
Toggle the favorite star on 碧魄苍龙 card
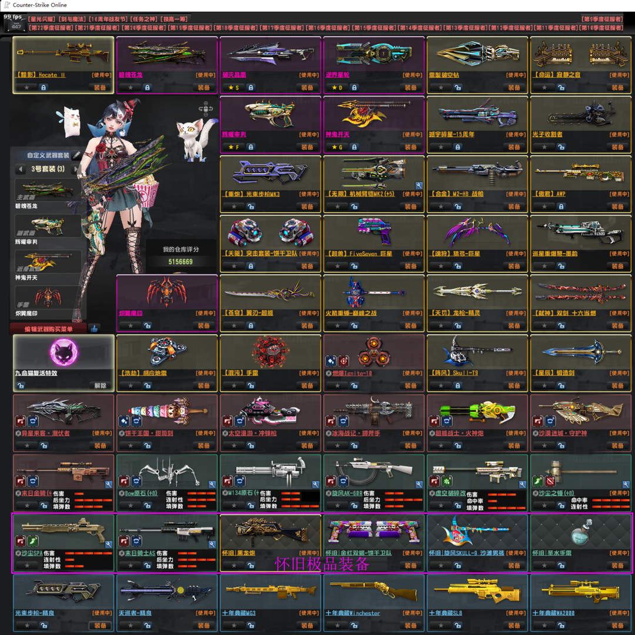(x=131, y=87)
